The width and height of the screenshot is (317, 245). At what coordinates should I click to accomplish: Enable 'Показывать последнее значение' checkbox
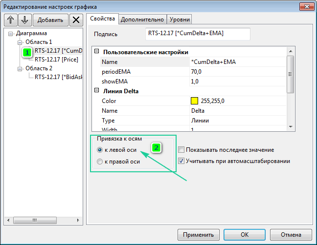181,150
